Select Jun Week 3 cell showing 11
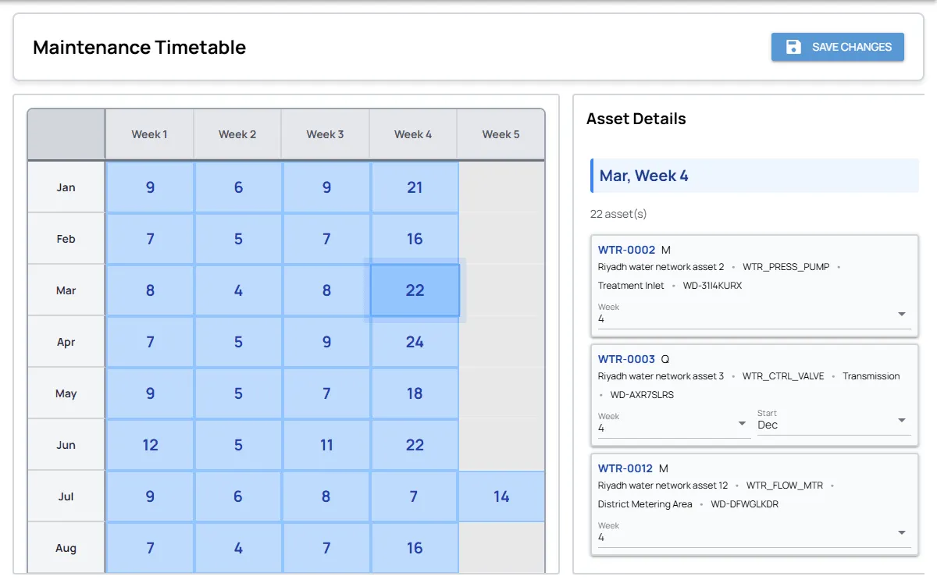The image size is (937, 587). [x=326, y=445]
